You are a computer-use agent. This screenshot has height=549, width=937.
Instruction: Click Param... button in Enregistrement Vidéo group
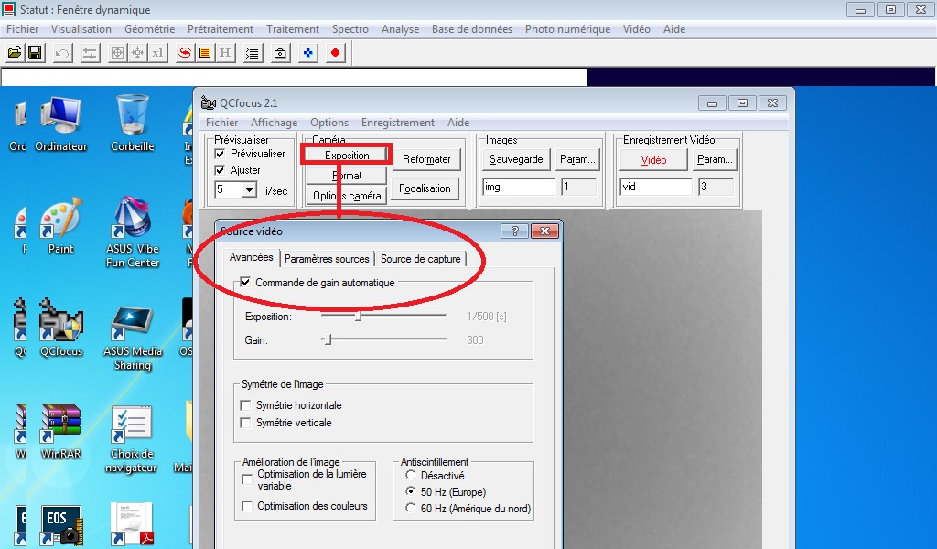[x=715, y=159]
